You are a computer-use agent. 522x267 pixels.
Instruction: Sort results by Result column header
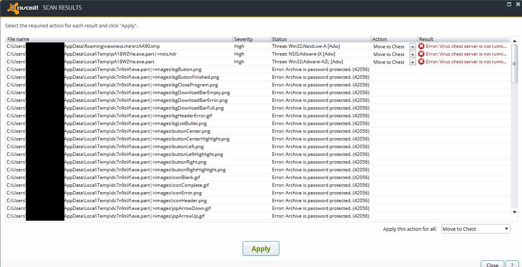(464, 39)
